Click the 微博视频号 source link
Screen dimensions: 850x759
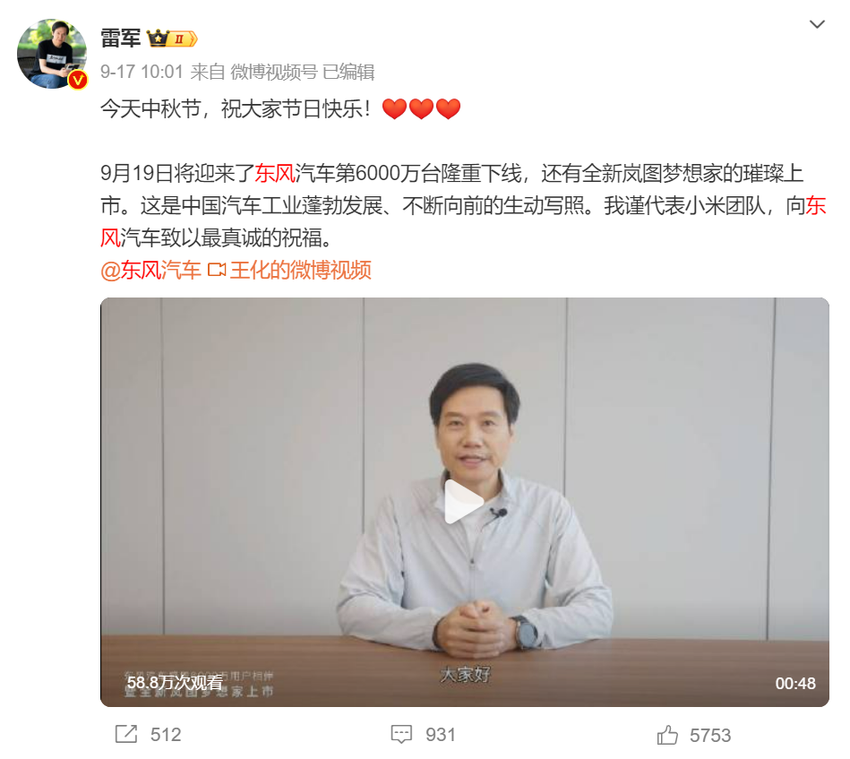tap(274, 72)
